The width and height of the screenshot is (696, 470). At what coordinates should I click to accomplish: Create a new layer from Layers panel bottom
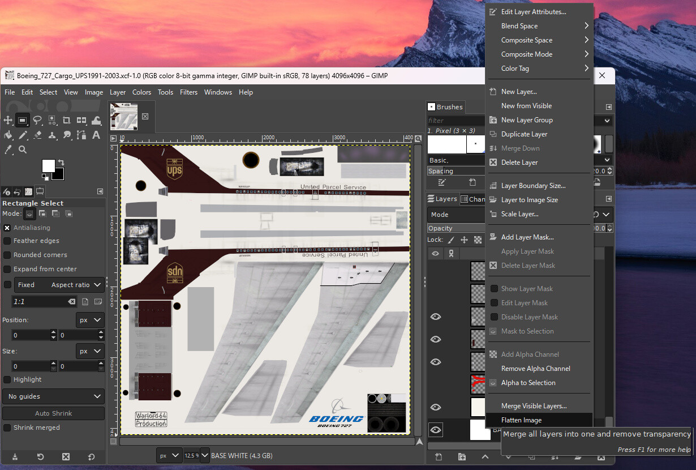(x=438, y=456)
